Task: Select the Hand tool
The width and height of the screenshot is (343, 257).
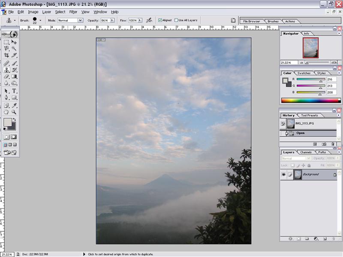Action: pyautogui.click(x=6, y=112)
